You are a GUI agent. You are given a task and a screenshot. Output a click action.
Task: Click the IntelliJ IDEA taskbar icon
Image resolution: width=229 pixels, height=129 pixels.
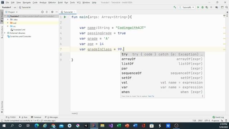pos(94,126)
